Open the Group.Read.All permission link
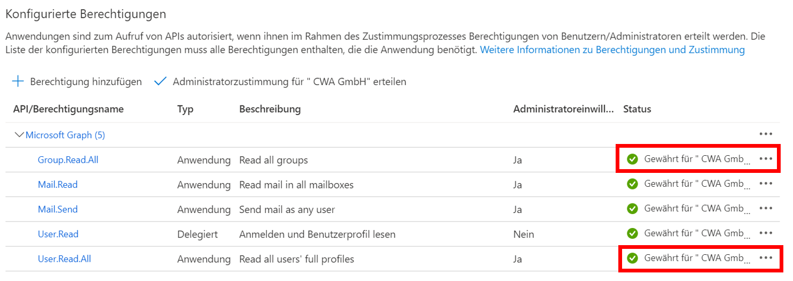Viewport: 793px width, 281px height. click(68, 160)
